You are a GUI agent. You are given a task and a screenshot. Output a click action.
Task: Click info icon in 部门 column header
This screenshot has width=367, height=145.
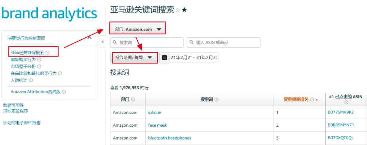[133, 99]
